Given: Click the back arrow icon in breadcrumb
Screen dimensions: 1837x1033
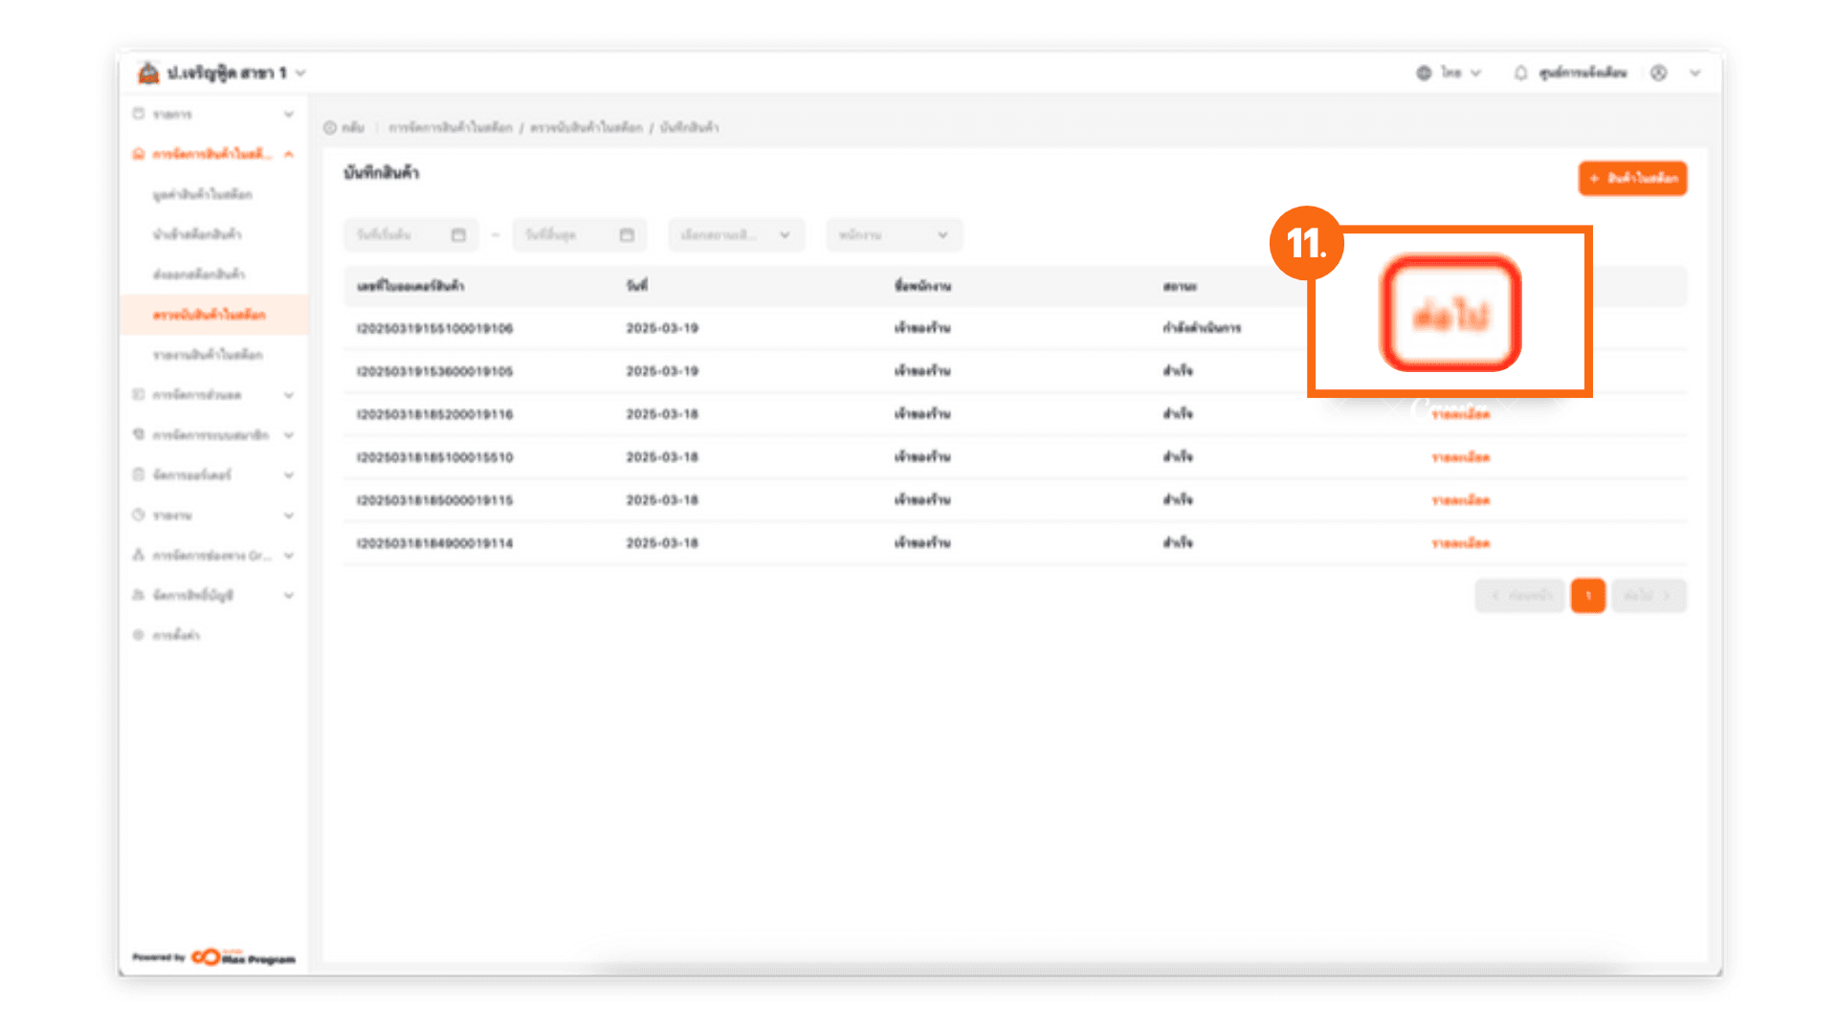Looking at the screenshot, I should coord(330,127).
